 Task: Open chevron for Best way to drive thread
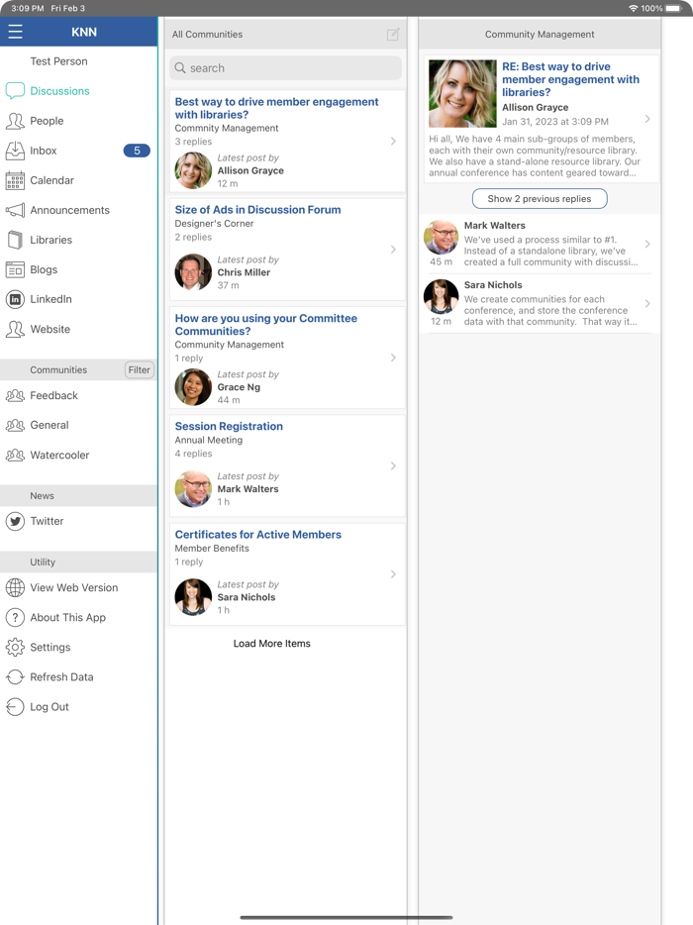pos(393,141)
